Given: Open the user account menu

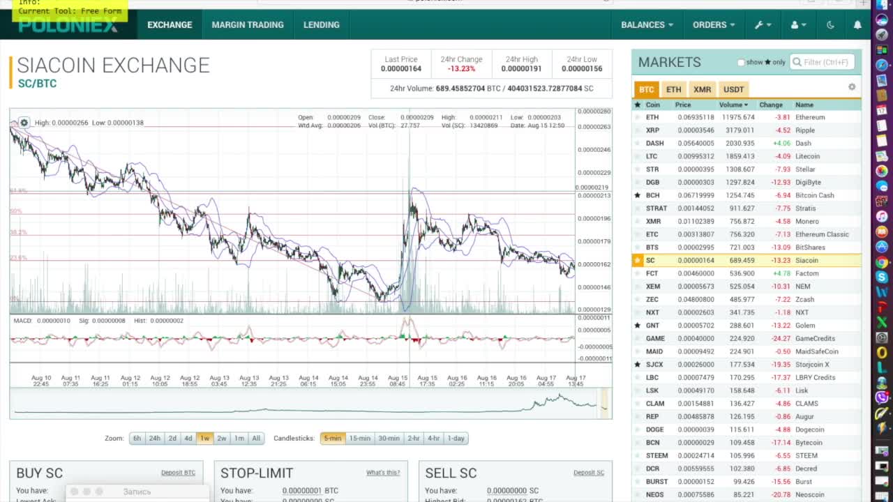Looking at the screenshot, I should (797, 24).
